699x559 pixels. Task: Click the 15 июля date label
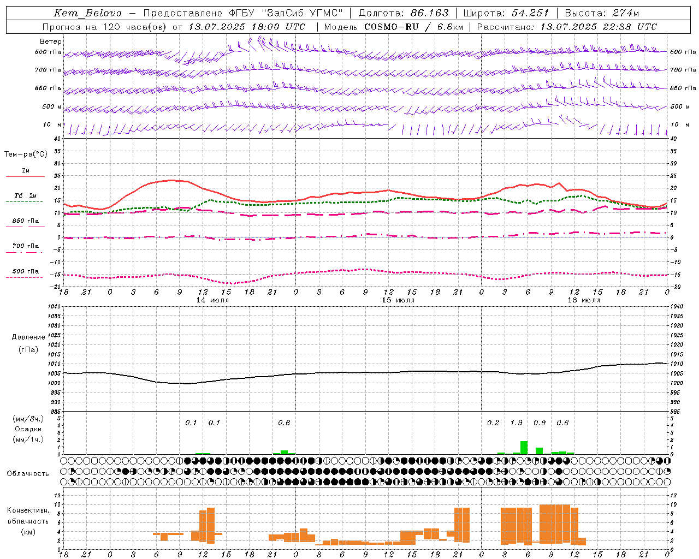pyautogui.click(x=398, y=300)
